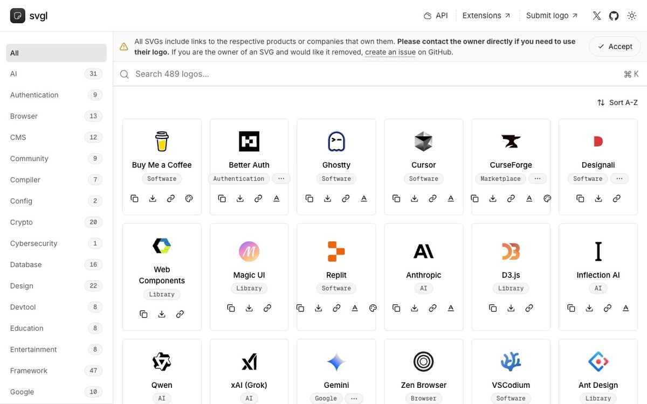647x404 pixels.
Task: Download the D3.js logo
Action: (x=511, y=308)
